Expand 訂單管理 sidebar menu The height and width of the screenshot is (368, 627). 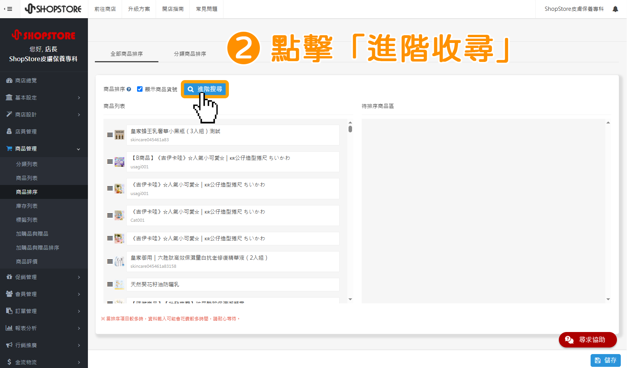(79, 311)
